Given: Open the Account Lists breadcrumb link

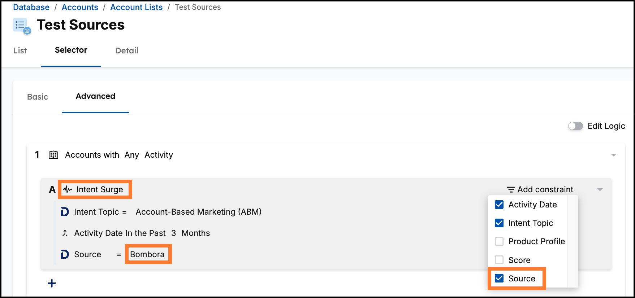Looking at the screenshot, I should pos(137,7).
